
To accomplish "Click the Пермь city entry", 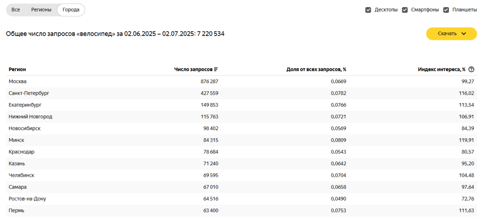I will tap(17, 210).
